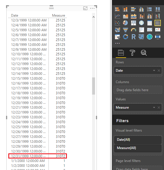The image size is (164, 170).
Task: Select the R script visual
Action: (133, 37)
